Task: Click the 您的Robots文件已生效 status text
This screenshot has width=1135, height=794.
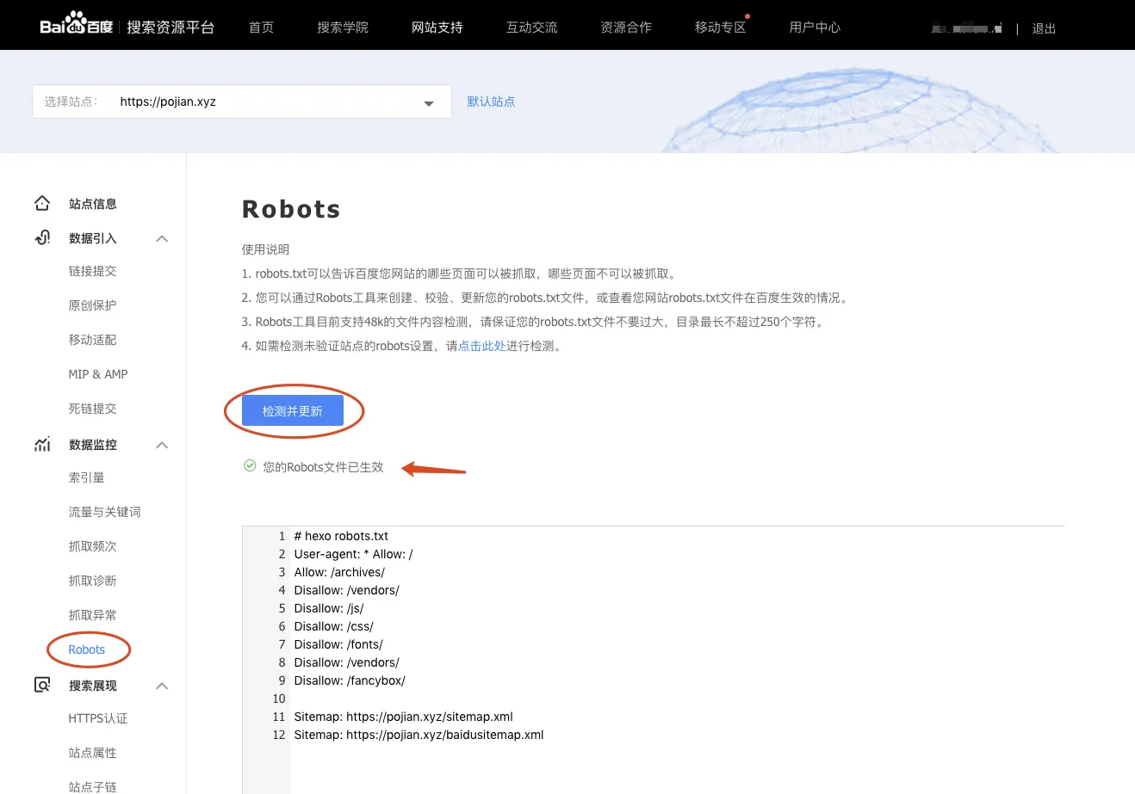Action: click(x=323, y=467)
